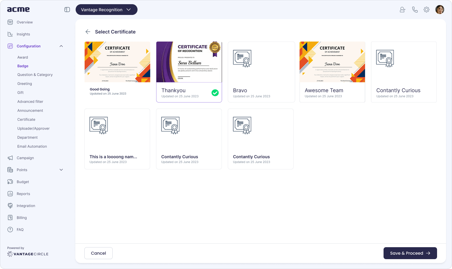Select the Awesome Team certificate card
The width and height of the screenshot is (452, 269).
(332, 72)
